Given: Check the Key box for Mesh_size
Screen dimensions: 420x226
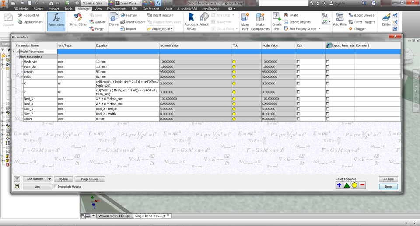Looking at the screenshot, I should pos(298,62).
